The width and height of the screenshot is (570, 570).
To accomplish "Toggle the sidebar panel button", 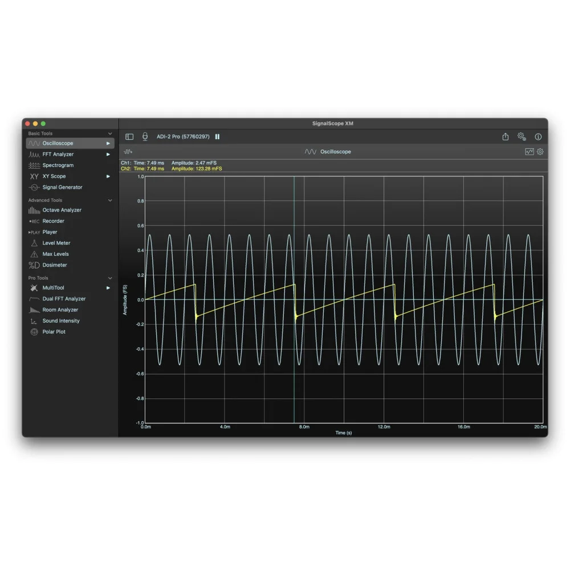I will (129, 137).
